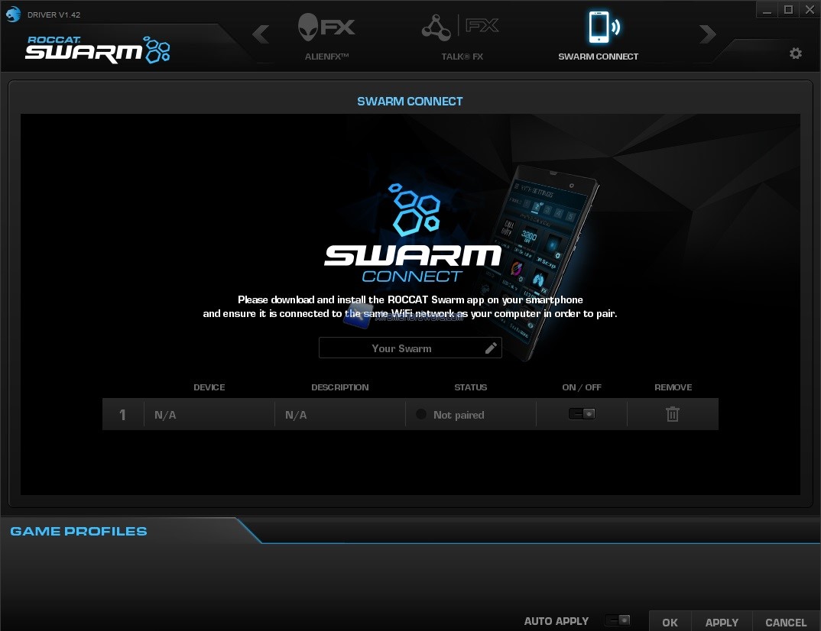Switch to the ALIENFX tab label
821x631 pixels.
pyautogui.click(x=326, y=57)
